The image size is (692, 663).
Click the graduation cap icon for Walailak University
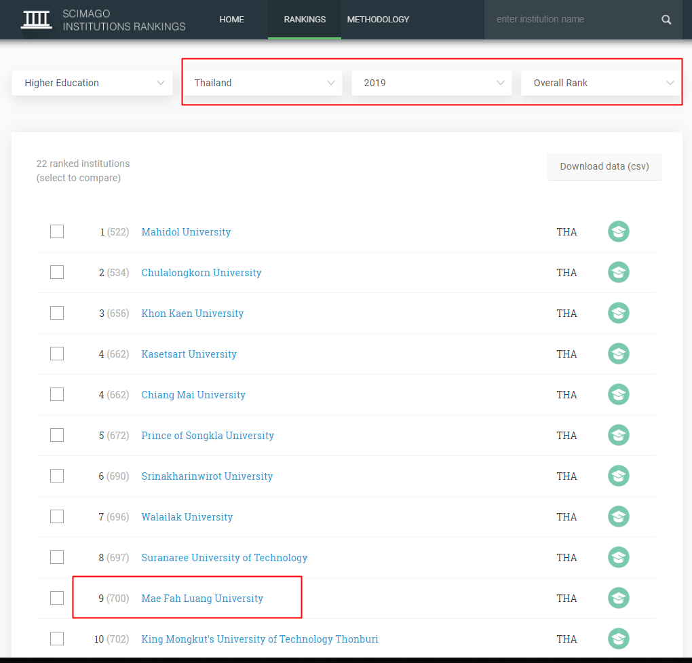[x=618, y=516]
